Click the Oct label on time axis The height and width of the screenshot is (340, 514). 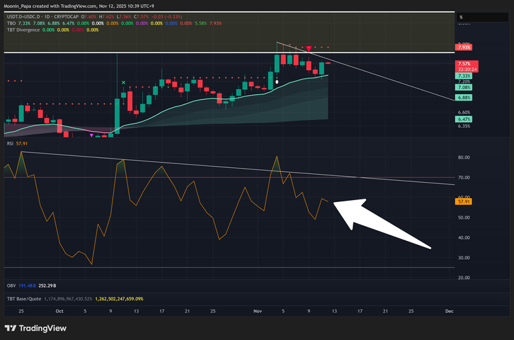pyautogui.click(x=60, y=311)
